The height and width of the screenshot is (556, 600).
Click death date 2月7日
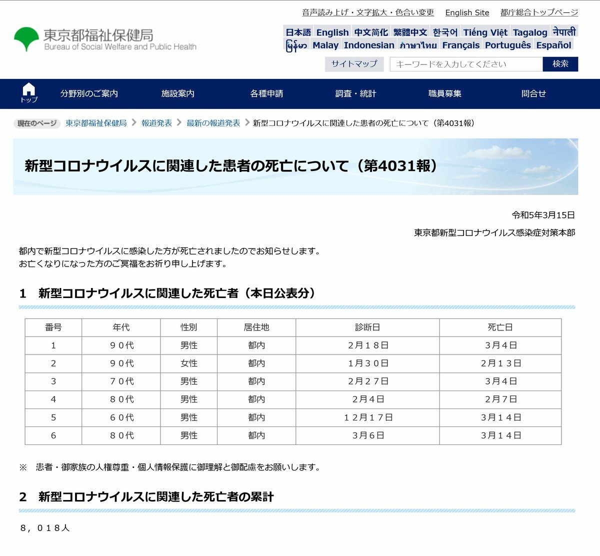point(501,399)
